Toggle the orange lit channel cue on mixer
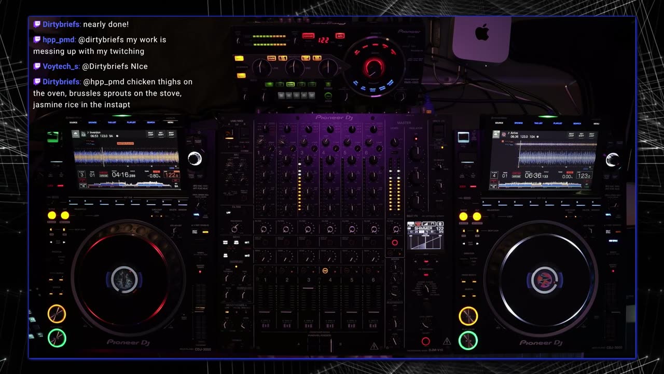 pos(325,271)
